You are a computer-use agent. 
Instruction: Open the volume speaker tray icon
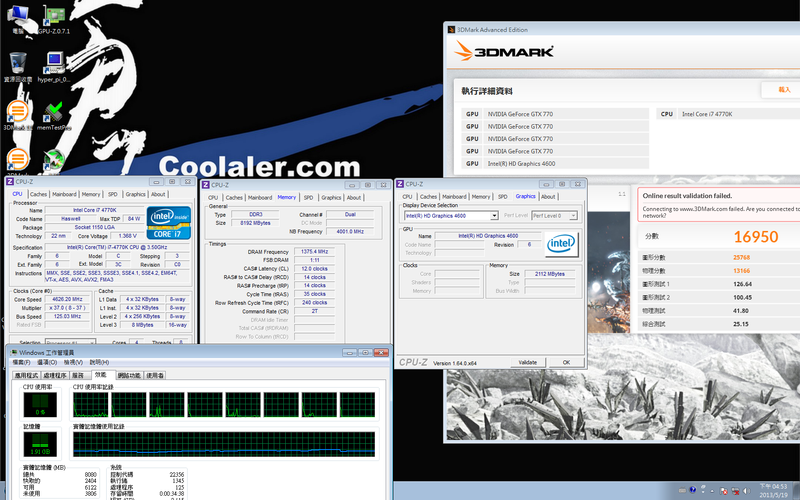click(746, 491)
